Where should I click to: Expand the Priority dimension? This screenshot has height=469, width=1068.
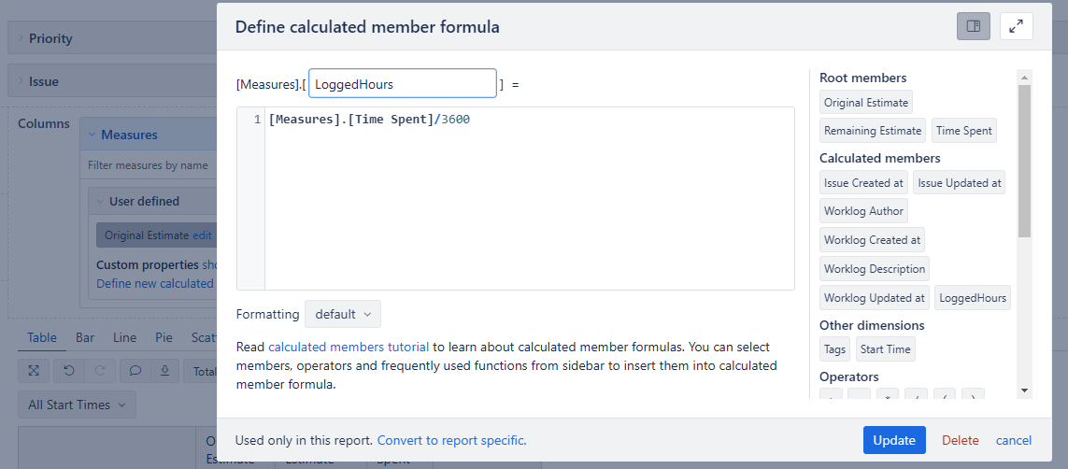click(50, 39)
